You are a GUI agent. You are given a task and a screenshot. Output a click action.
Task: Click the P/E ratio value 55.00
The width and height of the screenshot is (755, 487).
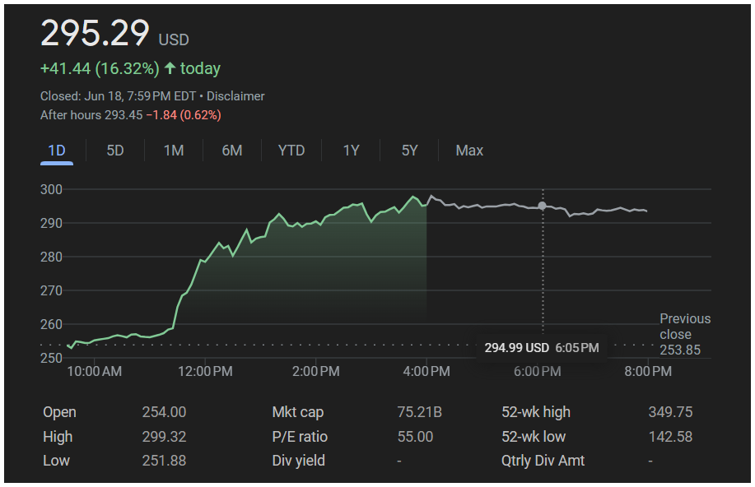click(x=416, y=437)
